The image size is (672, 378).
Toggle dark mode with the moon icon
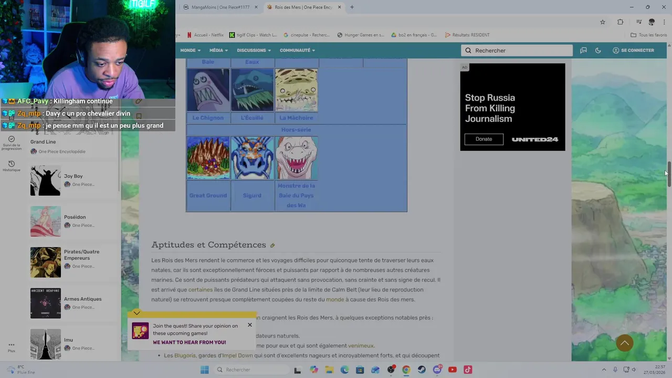click(598, 50)
